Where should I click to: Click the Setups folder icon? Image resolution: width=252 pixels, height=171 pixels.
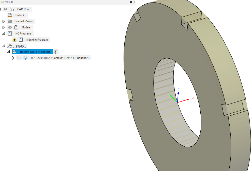tap(10, 45)
